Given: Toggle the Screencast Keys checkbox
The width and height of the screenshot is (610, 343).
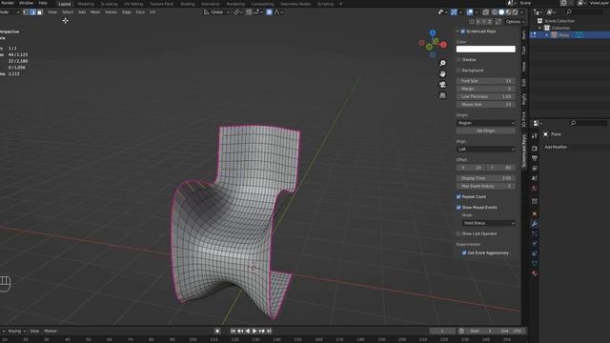Looking at the screenshot, I should (x=462, y=31).
